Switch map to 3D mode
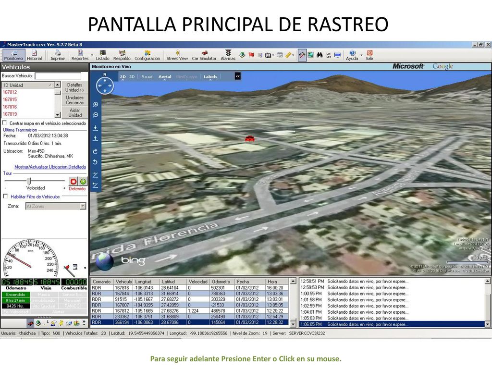492x369 pixels. point(132,76)
